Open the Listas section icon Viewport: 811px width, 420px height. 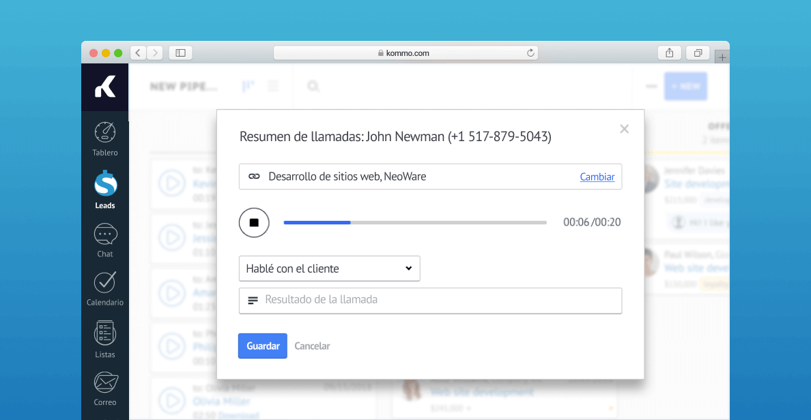104,337
